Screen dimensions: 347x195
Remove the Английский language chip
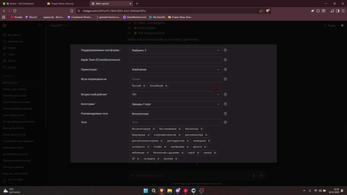tap(166, 86)
